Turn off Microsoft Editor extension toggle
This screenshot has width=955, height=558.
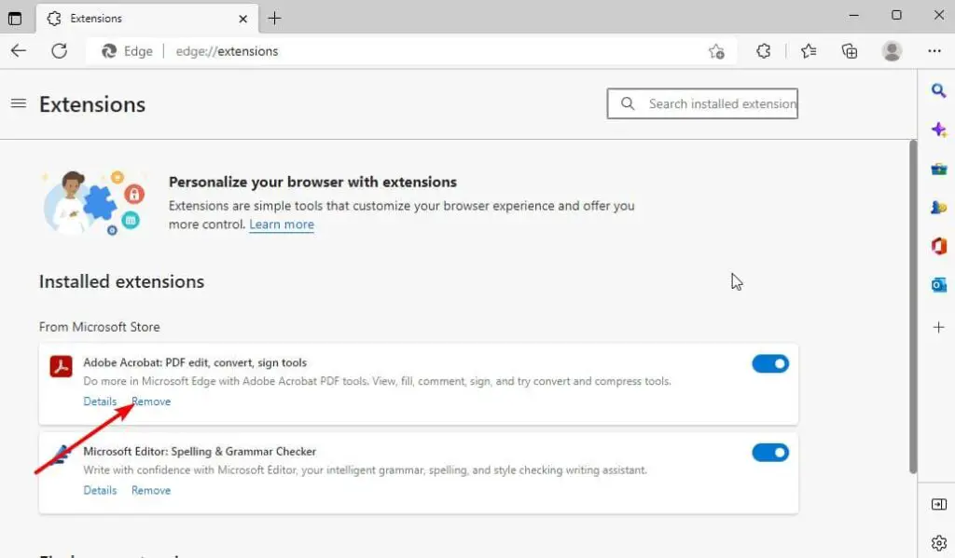770,453
